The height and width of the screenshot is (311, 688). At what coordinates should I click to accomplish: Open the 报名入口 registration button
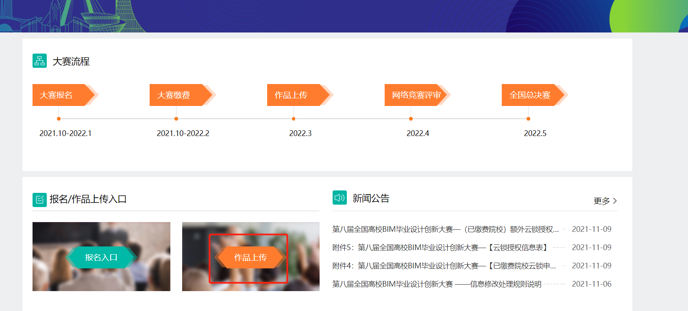[101, 257]
